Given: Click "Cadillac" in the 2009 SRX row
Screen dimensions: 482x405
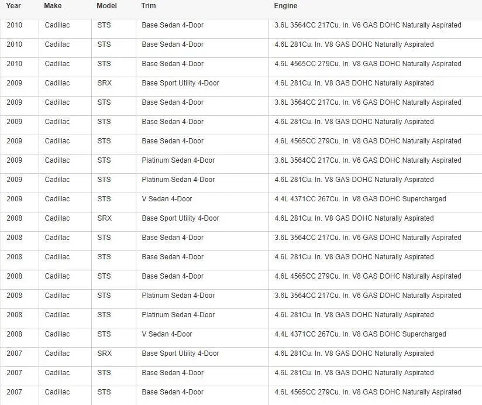Looking at the screenshot, I should tap(57, 83).
